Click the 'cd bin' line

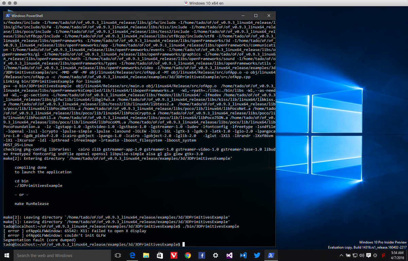[21, 181]
